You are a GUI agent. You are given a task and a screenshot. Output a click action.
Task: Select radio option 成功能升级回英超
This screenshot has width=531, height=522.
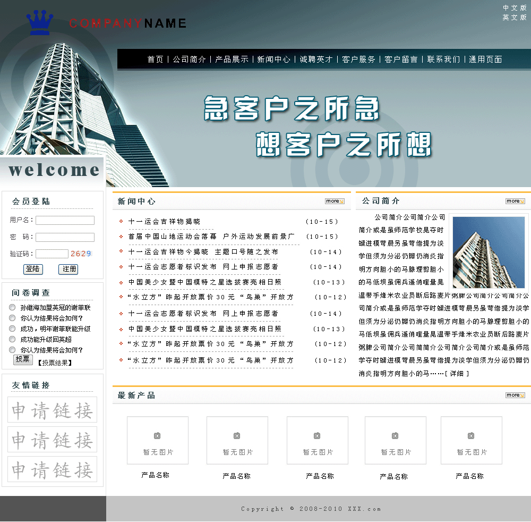pyautogui.click(x=12, y=339)
